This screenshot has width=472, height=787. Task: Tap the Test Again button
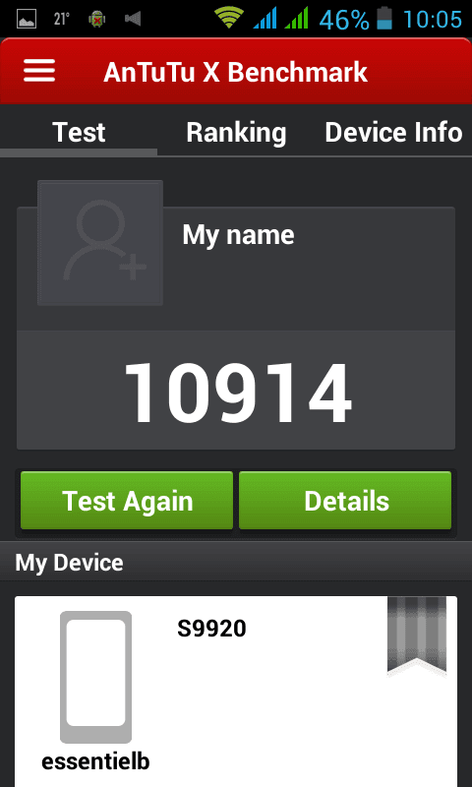click(x=127, y=501)
